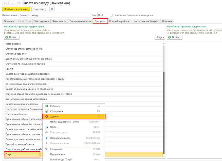Open the Средний заработок tab
This screenshot has width=222, height=161.
(x=119, y=21)
